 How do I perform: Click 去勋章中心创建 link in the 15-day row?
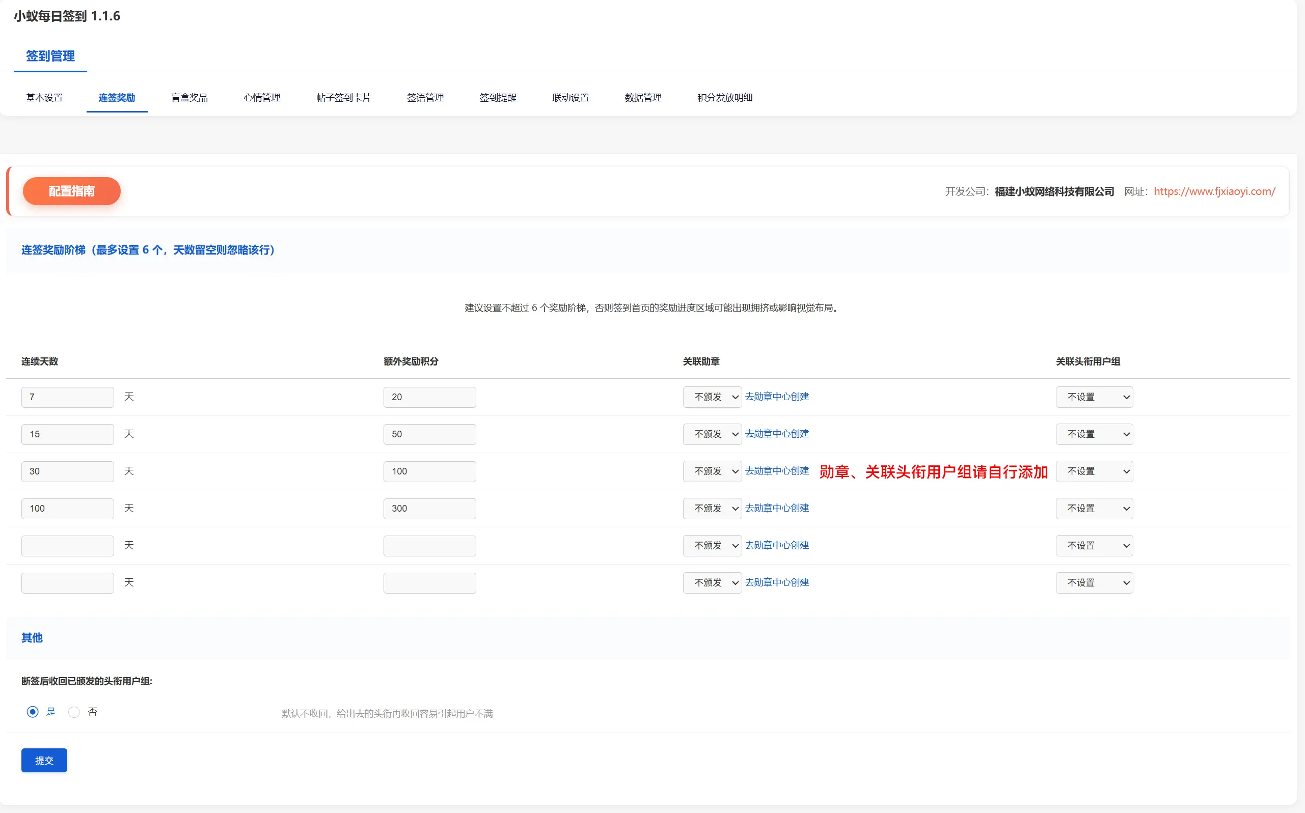point(777,433)
